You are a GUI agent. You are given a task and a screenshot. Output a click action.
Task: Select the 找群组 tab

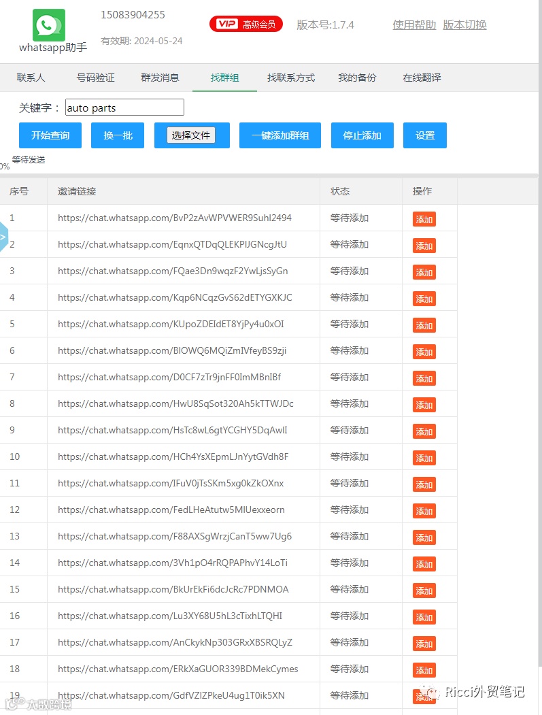pyautogui.click(x=224, y=78)
